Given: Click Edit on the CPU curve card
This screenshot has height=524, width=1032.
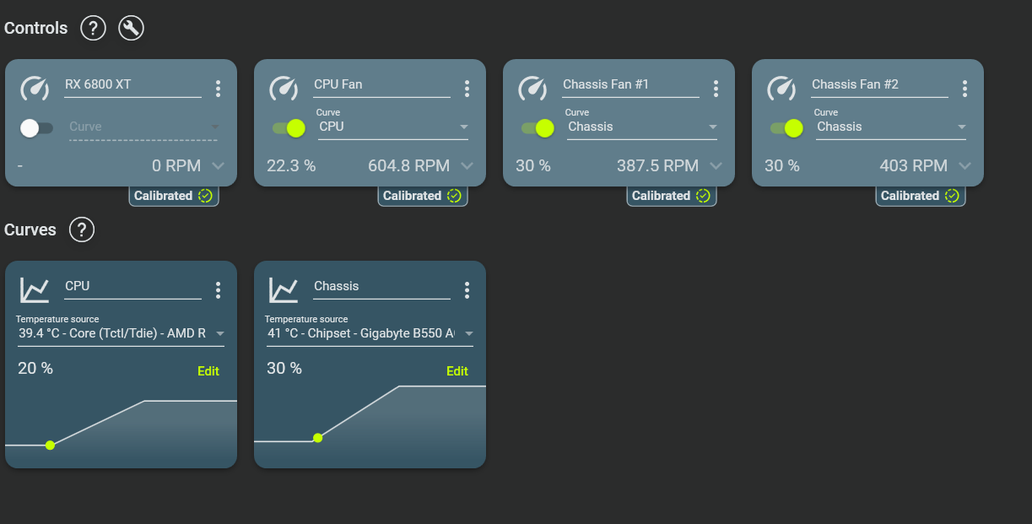Looking at the screenshot, I should pyautogui.click(x=208, y=371).
